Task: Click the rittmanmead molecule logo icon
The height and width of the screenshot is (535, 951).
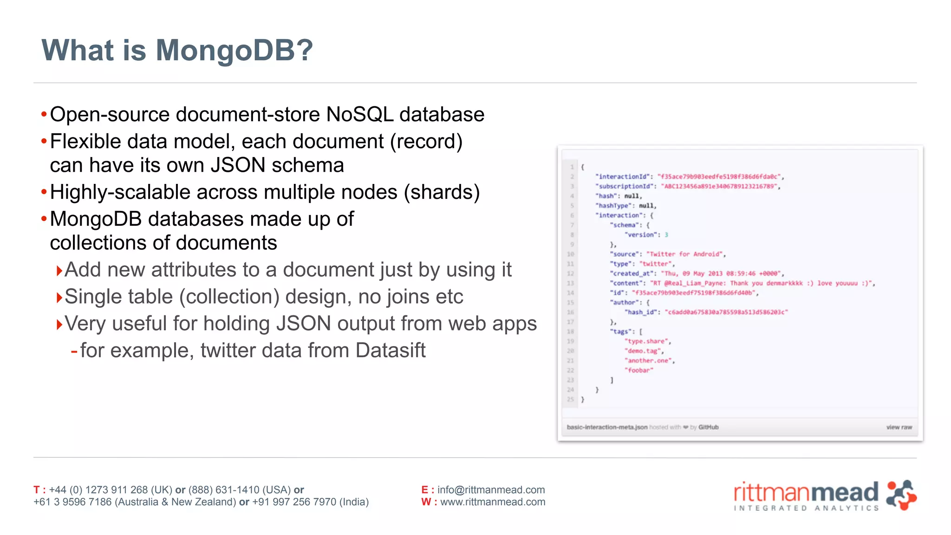Action: [x=901, y=495]
